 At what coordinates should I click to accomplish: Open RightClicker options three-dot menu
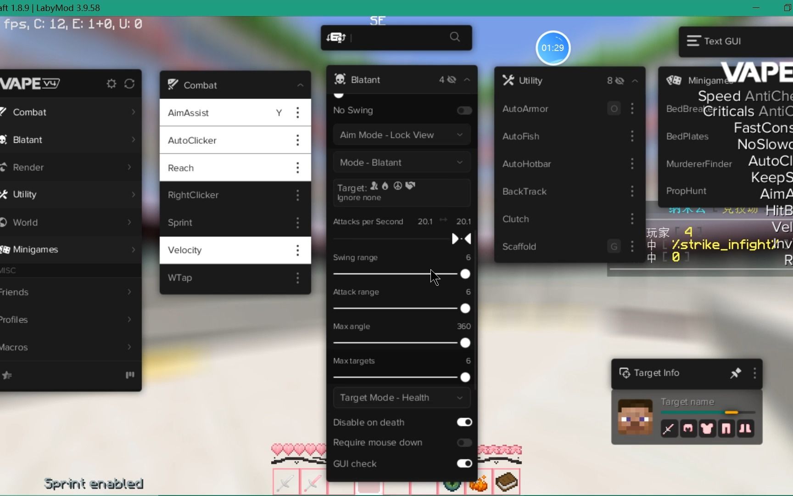(298, 195)
